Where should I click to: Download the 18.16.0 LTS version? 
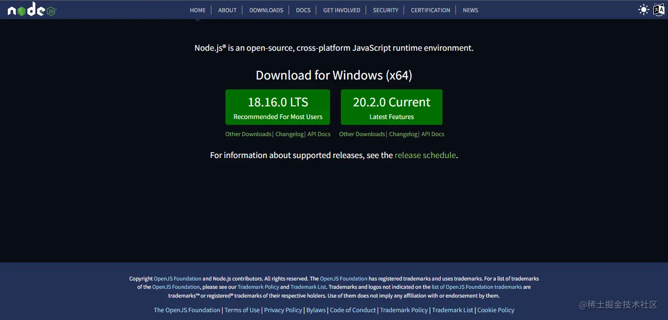pos(278,107)
